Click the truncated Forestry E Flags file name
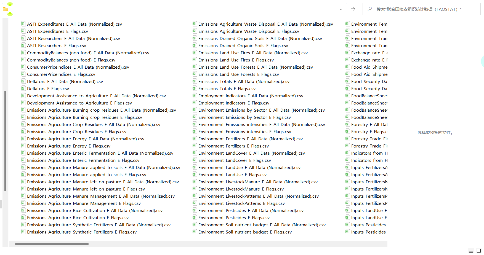484x255 pixels. click(x=369, y=132)
